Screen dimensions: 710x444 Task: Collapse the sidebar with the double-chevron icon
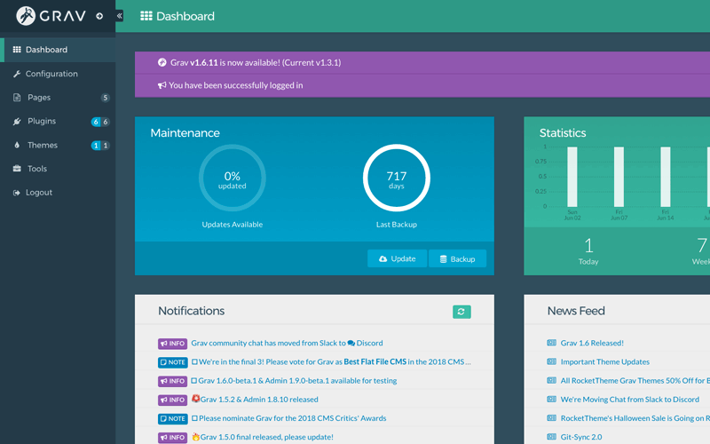click(120, 16)
